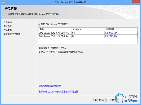Open the first KB 2793634 link for 145 MB update
This screenshot has width=141, height=105.
(111, 33)
